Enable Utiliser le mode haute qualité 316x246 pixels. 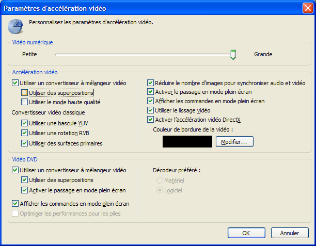(24, 102)
